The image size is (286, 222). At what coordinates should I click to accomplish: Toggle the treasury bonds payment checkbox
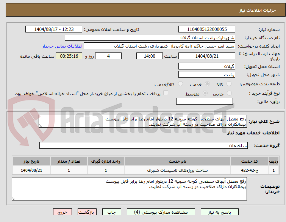(x=166, y=93)
